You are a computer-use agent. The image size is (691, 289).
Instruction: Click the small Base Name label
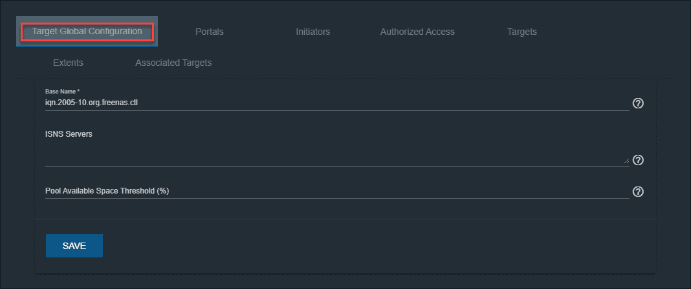tap(60, 92)
